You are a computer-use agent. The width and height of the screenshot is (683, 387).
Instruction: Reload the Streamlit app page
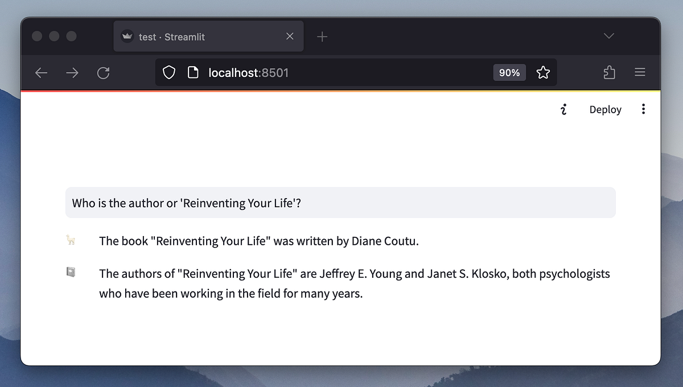103,72
